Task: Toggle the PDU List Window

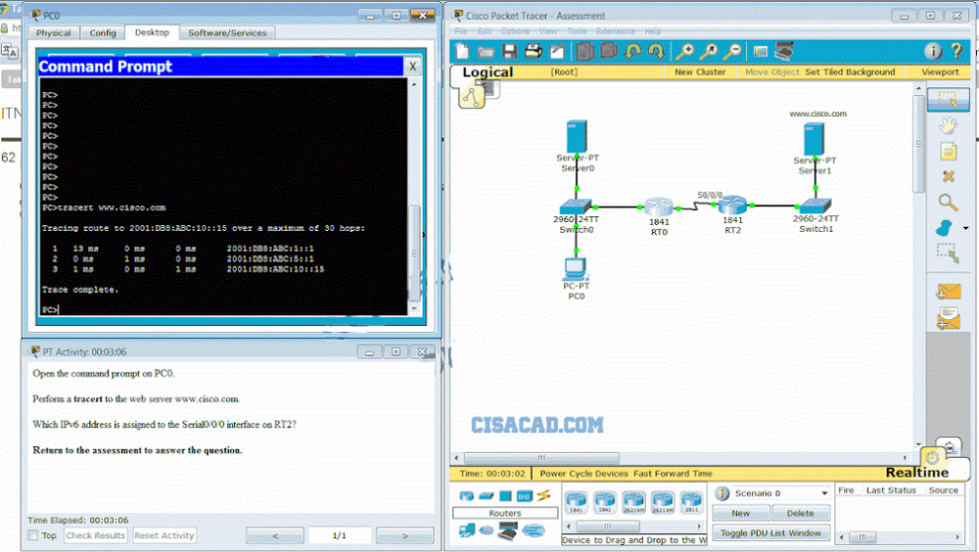Action: pos(770,532)
